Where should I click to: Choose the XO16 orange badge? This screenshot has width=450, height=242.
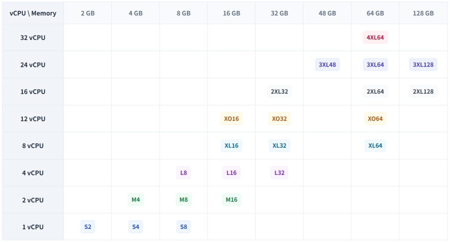tap(231, 118)
